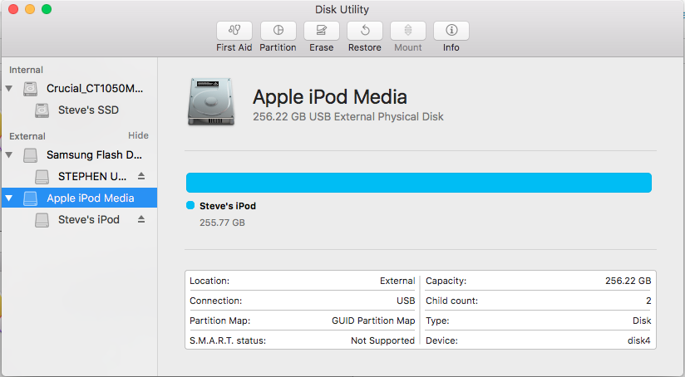Click the Child count value 2
Screen dimensions: 685x377
pyautogui.click(x=648, y=301)
